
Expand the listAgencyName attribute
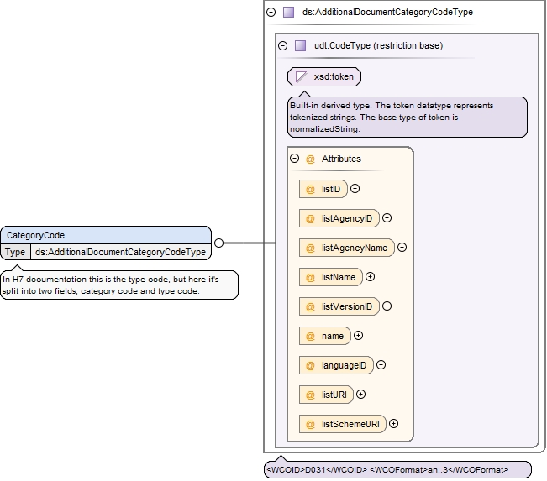[x=402, y=247]
